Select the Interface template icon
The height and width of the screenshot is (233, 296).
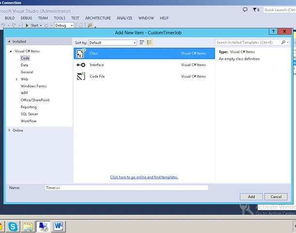click(x=81, y=65)
